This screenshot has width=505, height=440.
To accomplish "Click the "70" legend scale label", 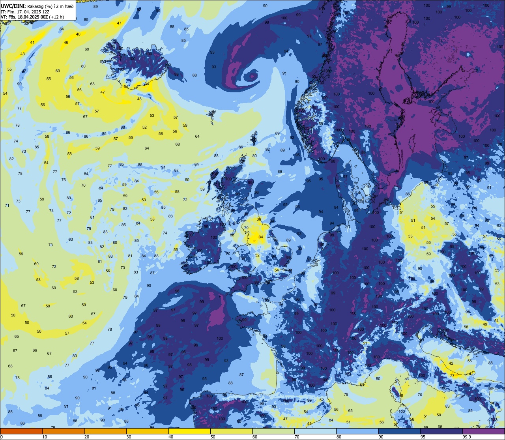I will tap(297, 437).
